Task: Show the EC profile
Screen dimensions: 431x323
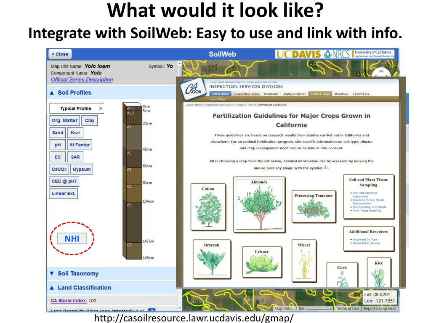Action: point(58,157)
